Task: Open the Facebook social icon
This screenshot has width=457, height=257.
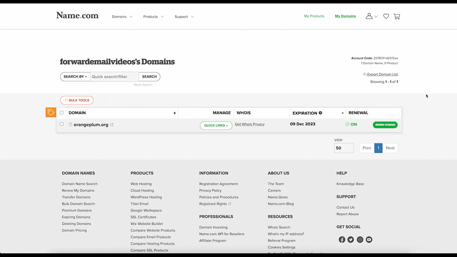Action: tap(342, 239)
